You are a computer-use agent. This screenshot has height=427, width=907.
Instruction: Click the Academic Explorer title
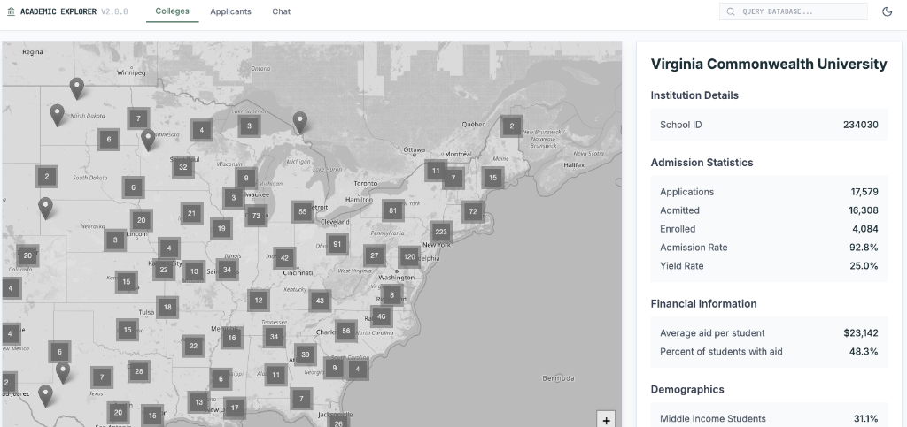(58, 11)
